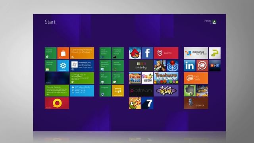Open the Visual Studio 11 Express tile
This screenshot has height=143, width=254.
105,53
